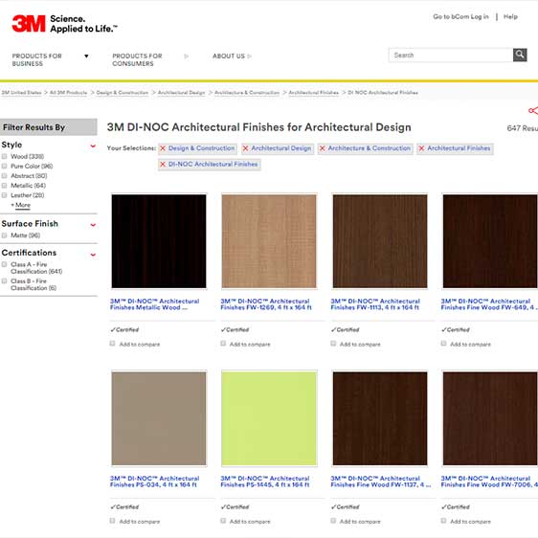Image resolution: width=538 pixels, height=538 pixels.
Task: Open the PS-034 product title link
Action: [x=155, y=482]
